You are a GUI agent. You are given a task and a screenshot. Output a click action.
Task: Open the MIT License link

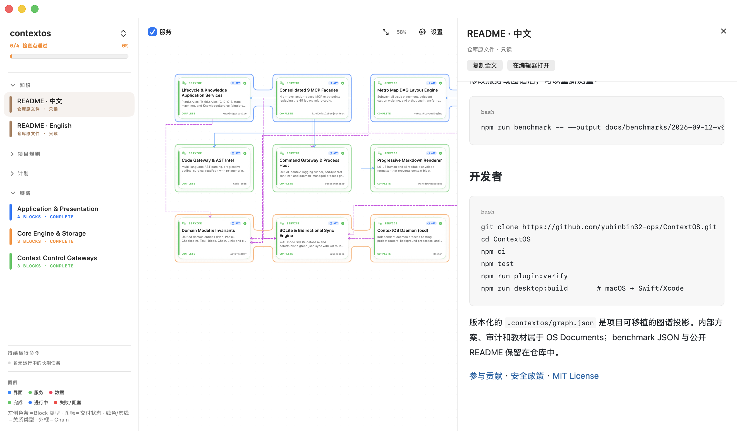pos(575,375)
